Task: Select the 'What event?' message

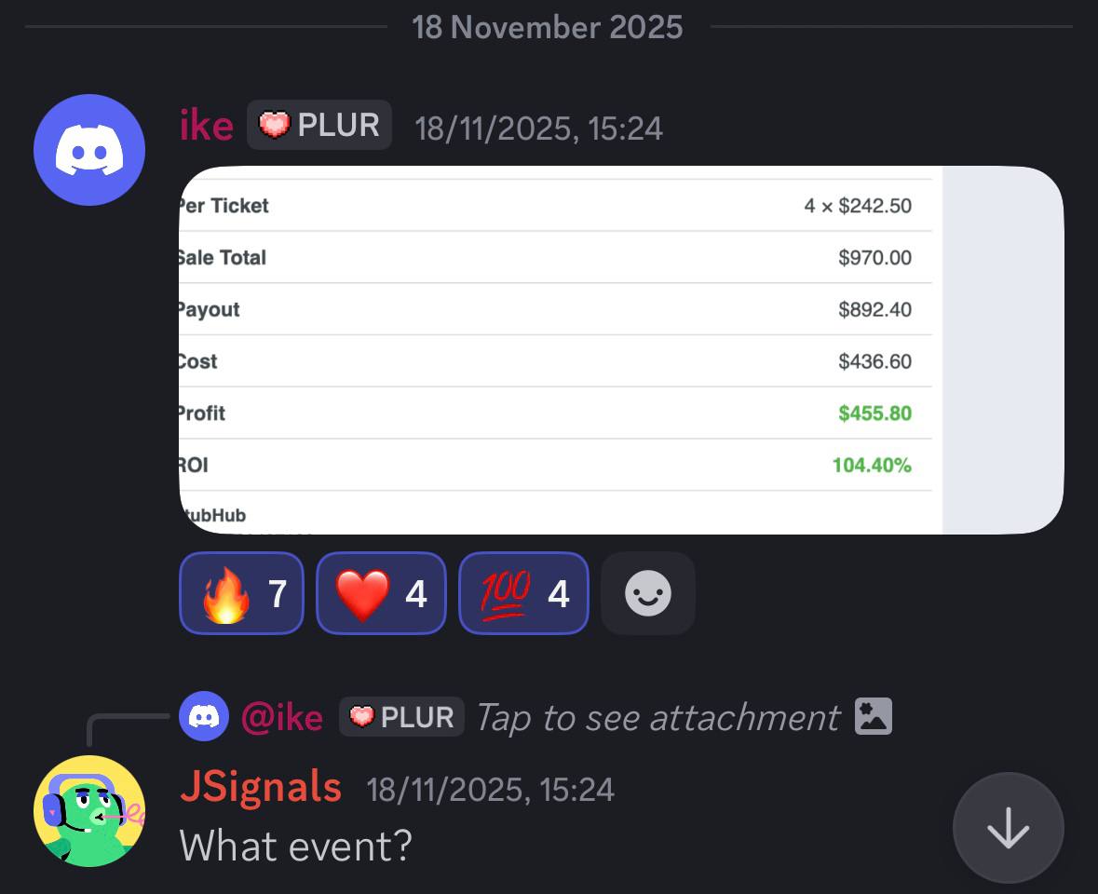Action: click(x=295, y=847)
